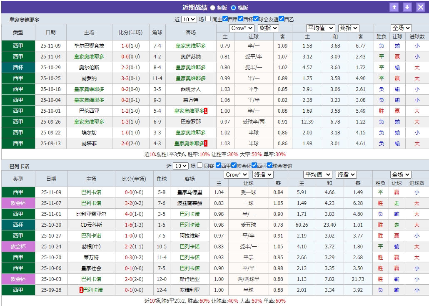Open the 平均值 dropdown in top table
This screenshot has width=429, height=306.
pos(321,28)
